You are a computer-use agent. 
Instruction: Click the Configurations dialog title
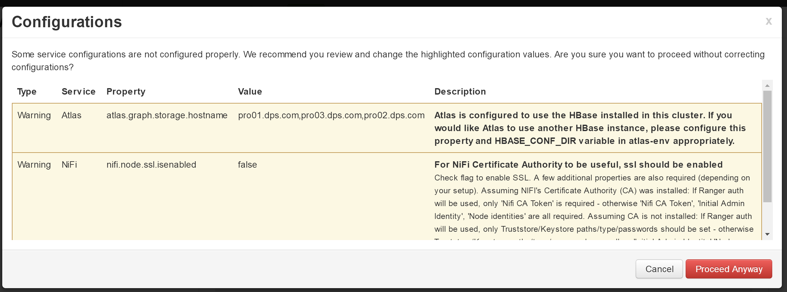67,22
